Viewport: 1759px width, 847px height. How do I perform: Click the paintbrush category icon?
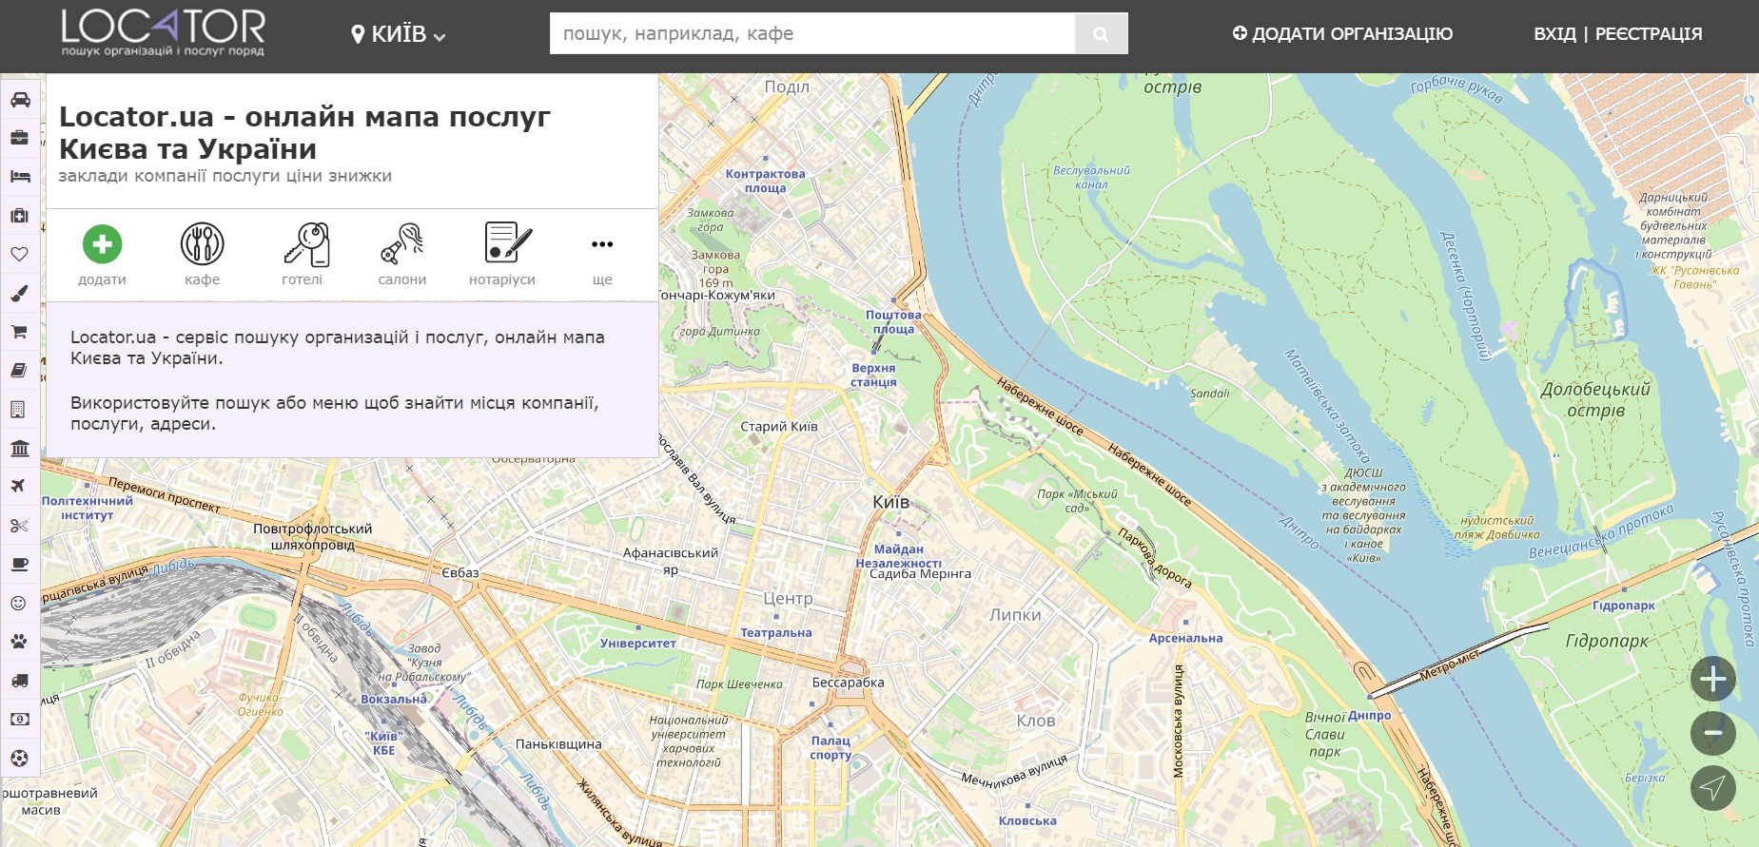tap(19, 294)
